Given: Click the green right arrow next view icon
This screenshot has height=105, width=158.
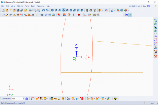Looking at the screenshot, I should point(155,31).
